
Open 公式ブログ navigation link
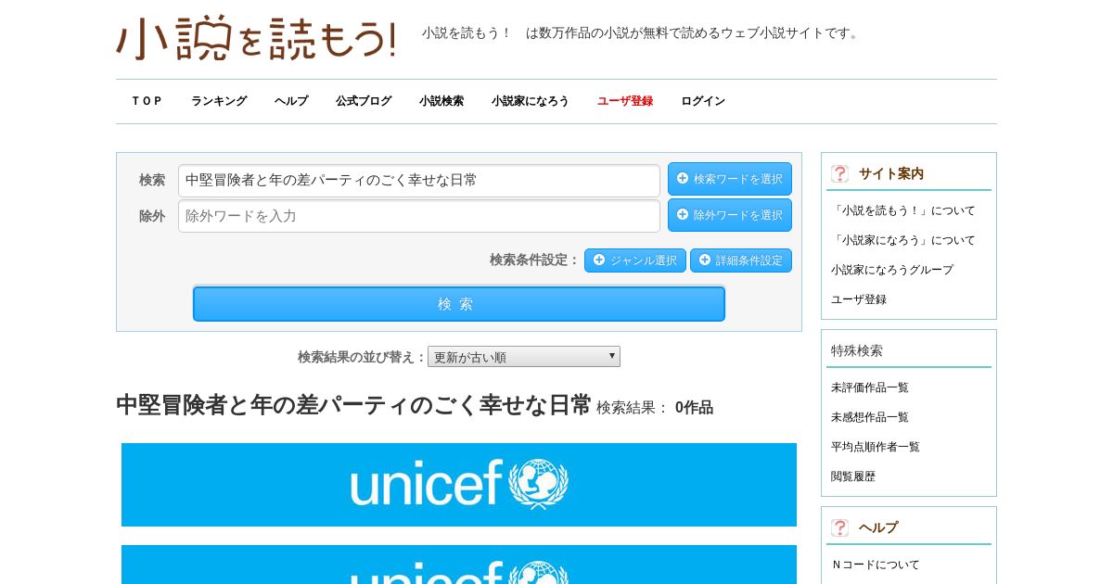pyautogui.click(x=364, y=101)
